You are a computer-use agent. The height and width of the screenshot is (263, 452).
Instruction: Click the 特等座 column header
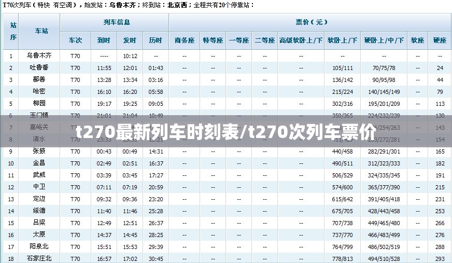[x=213, y=40]
